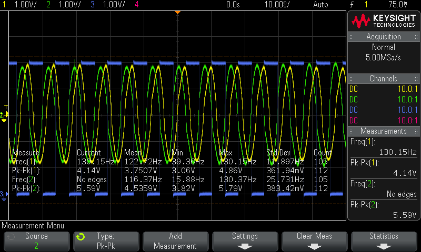Click the channel 1 scale 1.00V/ indicator
Viewport: 421px width, 252px height.
pos(25,4)
